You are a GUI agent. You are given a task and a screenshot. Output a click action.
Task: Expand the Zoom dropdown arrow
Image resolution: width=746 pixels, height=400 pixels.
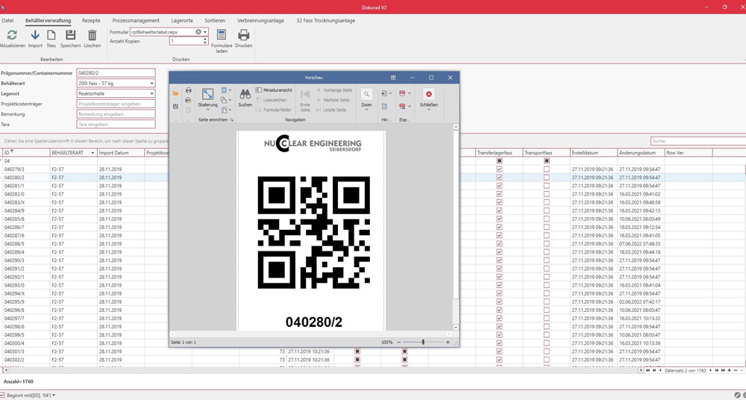click(366, 110)
